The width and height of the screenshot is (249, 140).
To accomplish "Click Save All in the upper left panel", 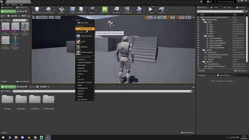I will pos(22,11).
